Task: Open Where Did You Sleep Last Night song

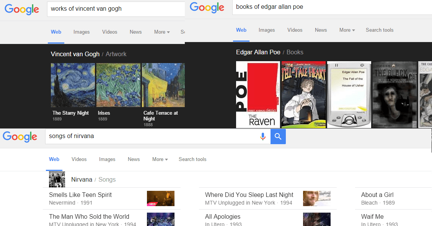Action: pyautogui.click(x=249, y=195)
